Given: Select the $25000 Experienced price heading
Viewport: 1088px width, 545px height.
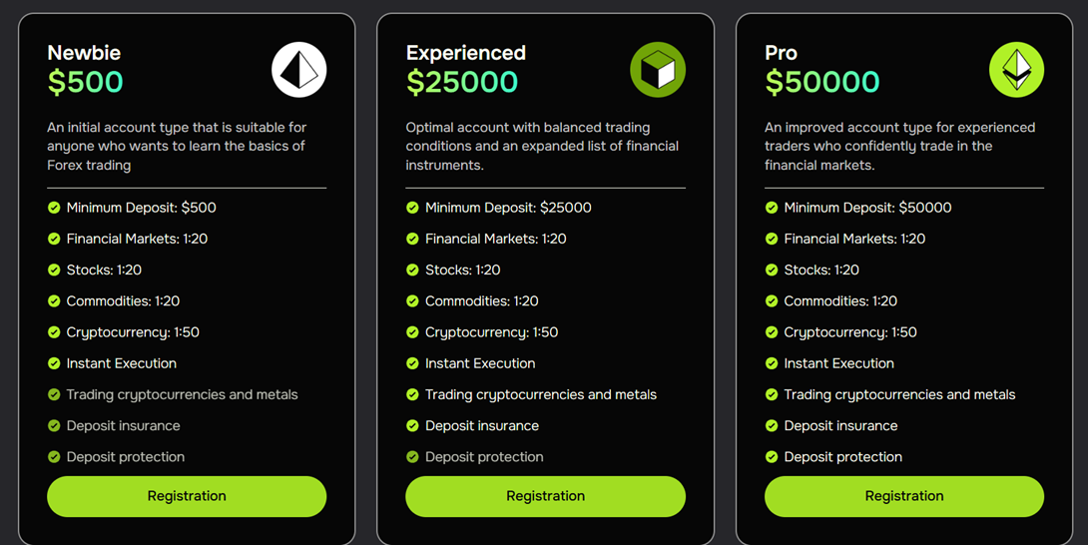Looking at the screenshot, I should point(462,82).
